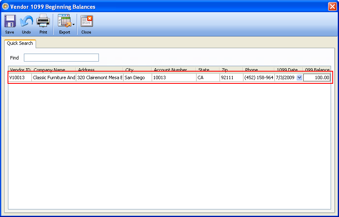Click the Close toolbar icon

(x=86, y=21)
